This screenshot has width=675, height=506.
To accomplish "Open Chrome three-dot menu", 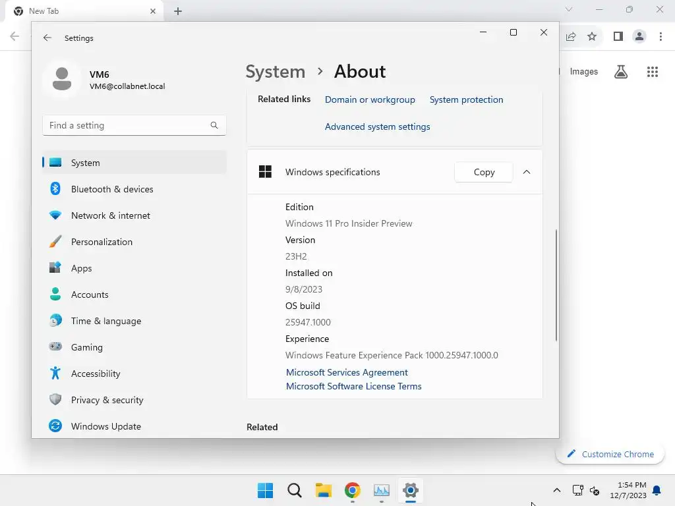I will (660, 37).
